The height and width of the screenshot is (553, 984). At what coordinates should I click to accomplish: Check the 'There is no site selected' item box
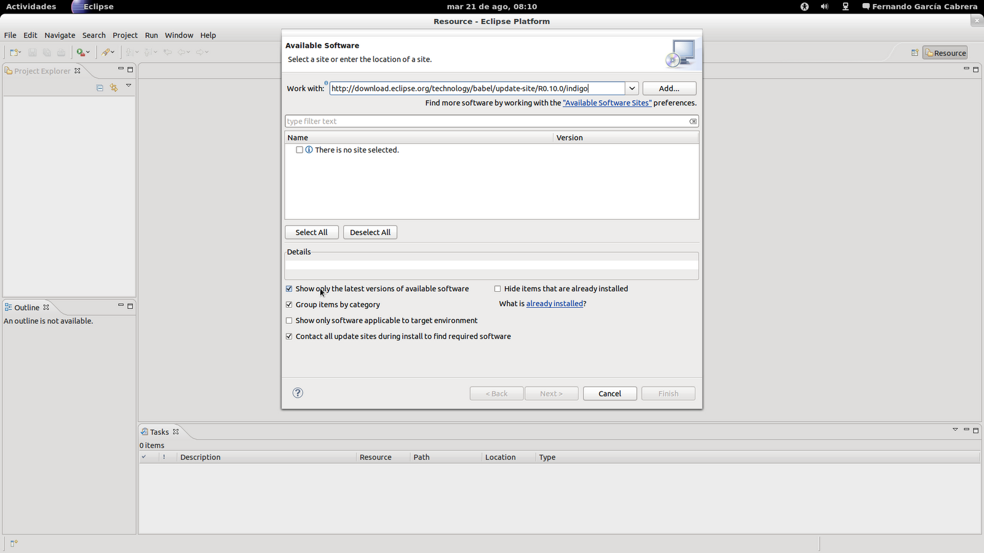[300, 150]
